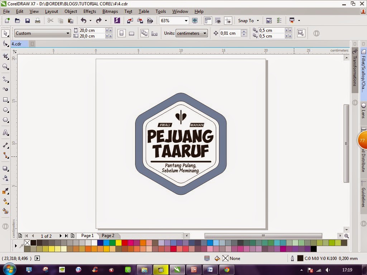Expand the Undo history arrow
367x275 pixels.
[90, 20]
